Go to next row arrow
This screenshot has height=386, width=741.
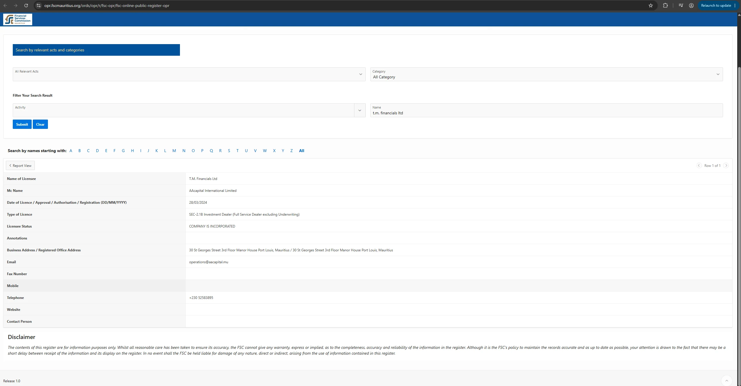click(726, 165)
